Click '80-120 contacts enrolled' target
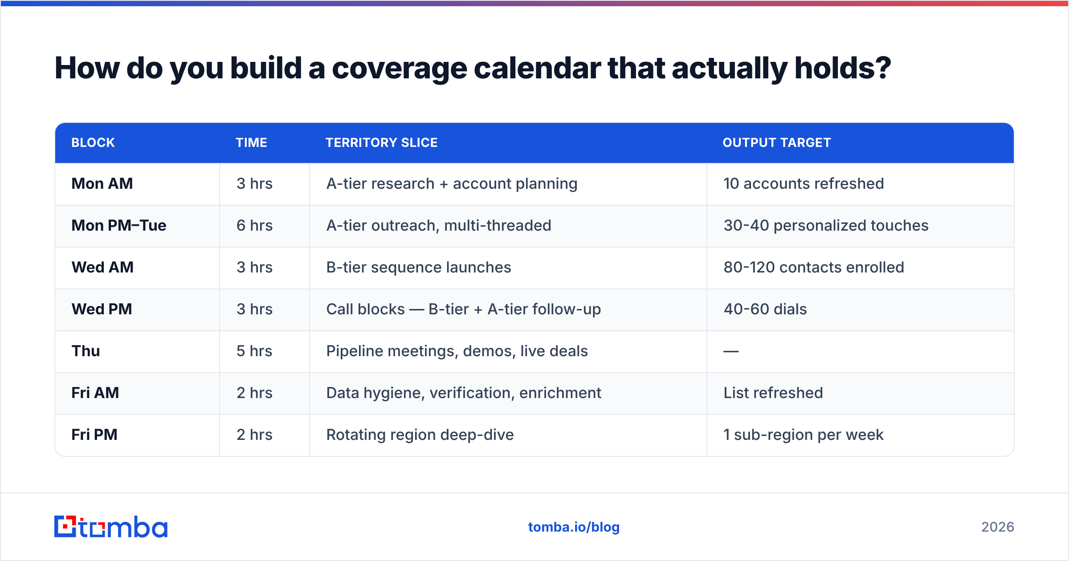 click(x=814, y=267)
